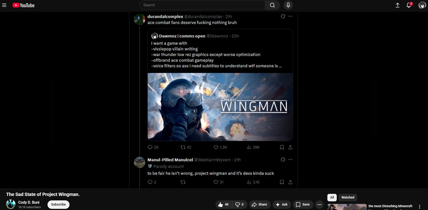This screenshot has height=210, width=428.
Task: Bookmark the durandalcomplex tweet
Action: point(282,147)
